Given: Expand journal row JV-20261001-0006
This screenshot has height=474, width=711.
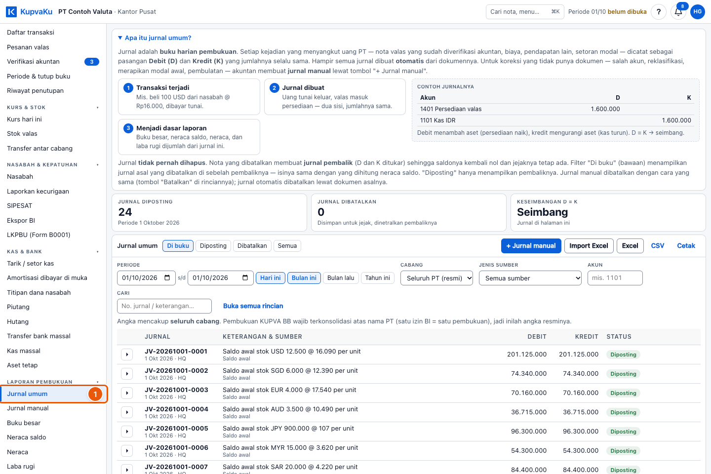Looking at the screenshot, I should [x=127, y=451].
